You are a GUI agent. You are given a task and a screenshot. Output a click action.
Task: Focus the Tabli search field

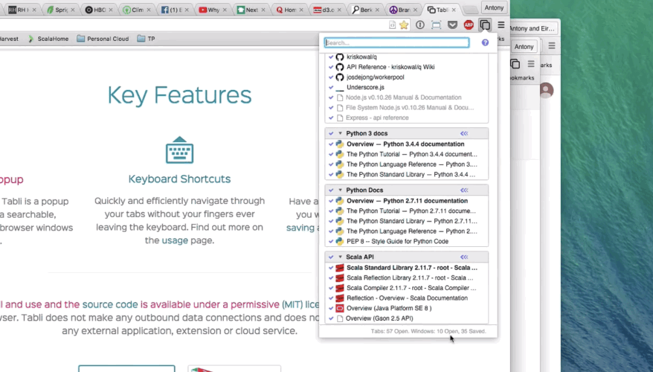click(x=397, y=42)
